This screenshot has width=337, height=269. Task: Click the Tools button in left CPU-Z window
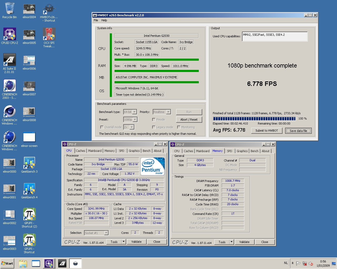pos(114,242)
